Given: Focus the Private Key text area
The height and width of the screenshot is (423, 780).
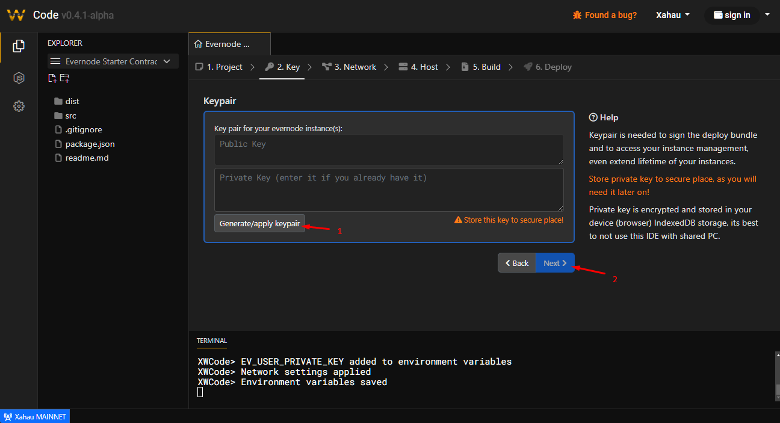Looking at the screenshot, I should tap(389, 190).
